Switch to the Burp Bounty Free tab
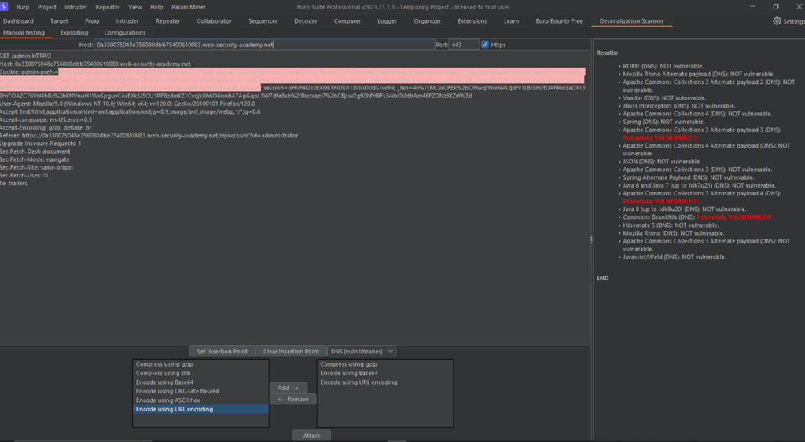This screenshot has width=805, height=442. coord(559,21)
